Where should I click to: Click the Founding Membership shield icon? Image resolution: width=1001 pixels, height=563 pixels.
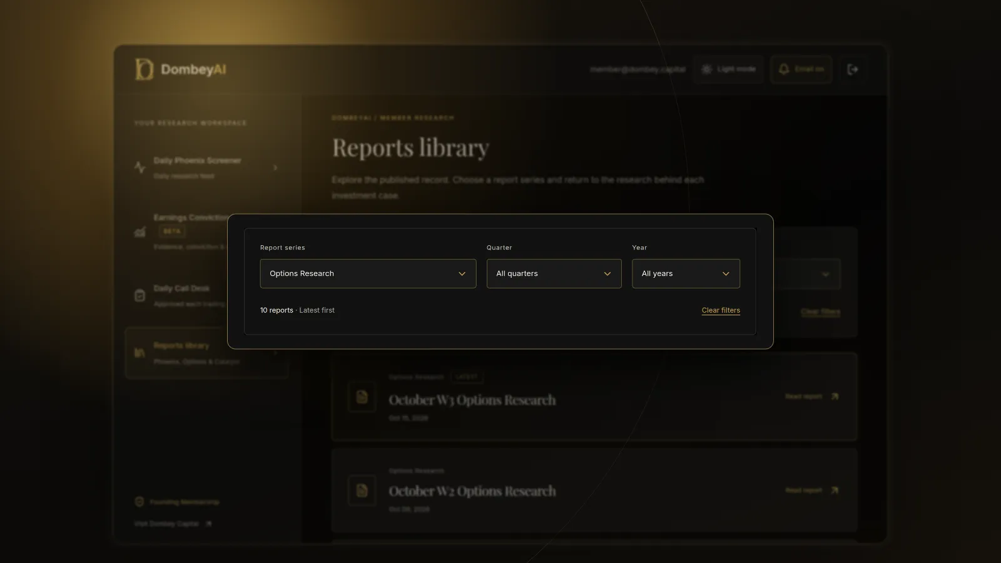coord(140,502)
